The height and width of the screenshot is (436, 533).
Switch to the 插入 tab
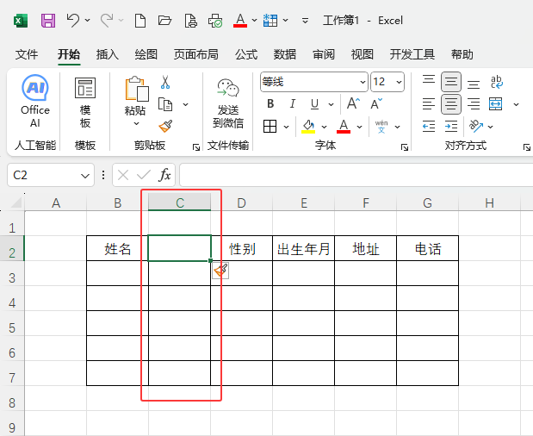(107, 54)
